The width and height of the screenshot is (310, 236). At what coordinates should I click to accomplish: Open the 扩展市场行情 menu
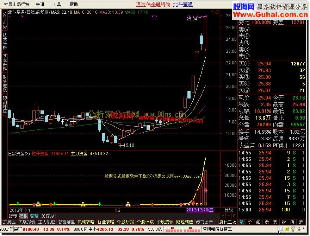click(x=17, y=4)
